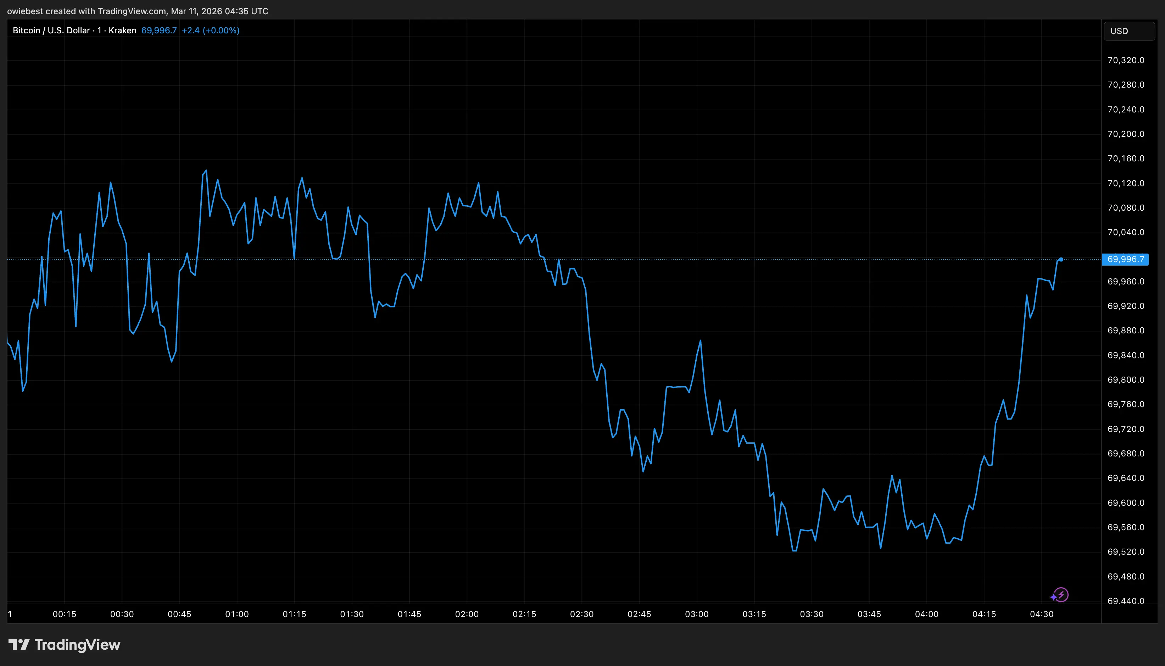This screenshot has width=1165, height=666.
Task: Click the current price marker dot
Action: click(x=1061, y=259)
